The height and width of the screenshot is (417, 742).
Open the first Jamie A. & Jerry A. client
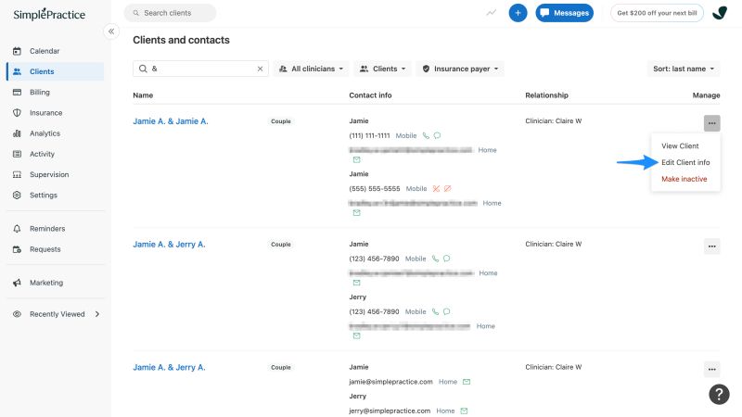coord(169,244)
